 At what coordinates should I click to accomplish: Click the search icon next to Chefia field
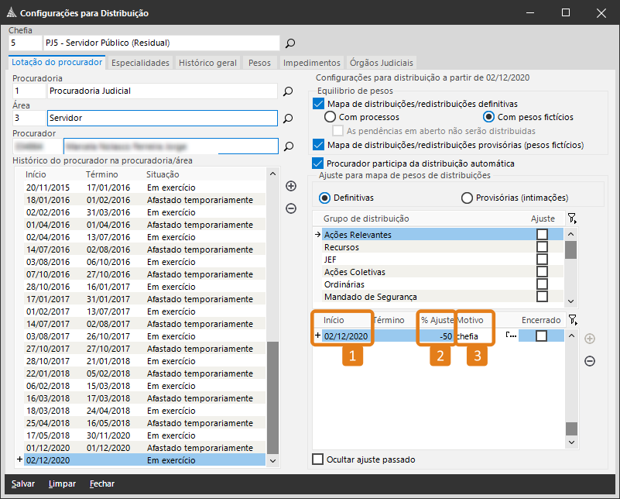(x=290, y=43)
